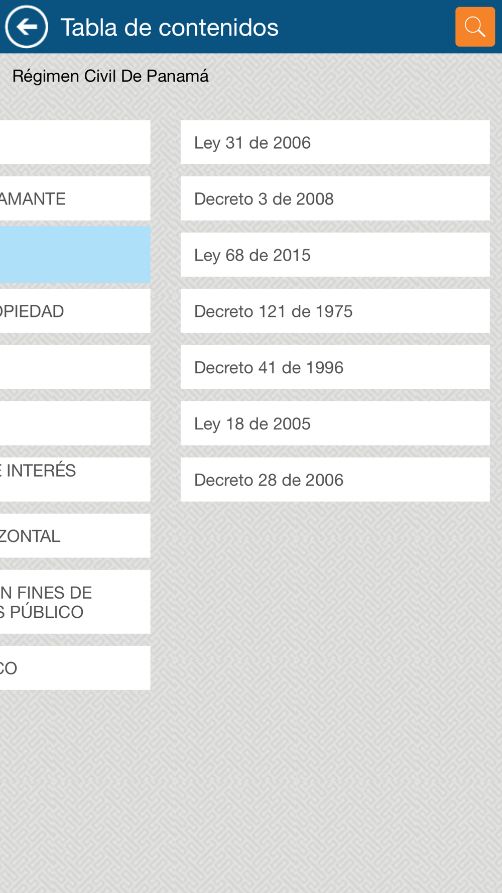The width and height of the screenshot is (502, 893).
Task: Tap the Tabla de contenidos title
Action: (169, 27)
